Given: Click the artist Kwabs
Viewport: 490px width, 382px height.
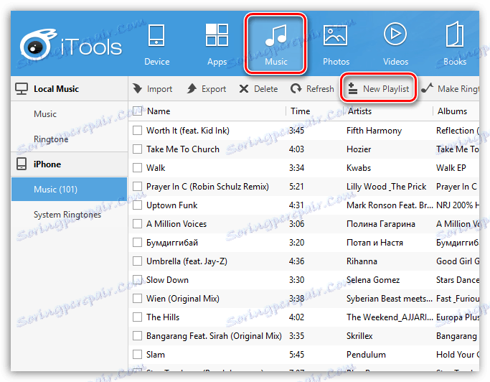Looking at the screenshot, I should point(359,168).
